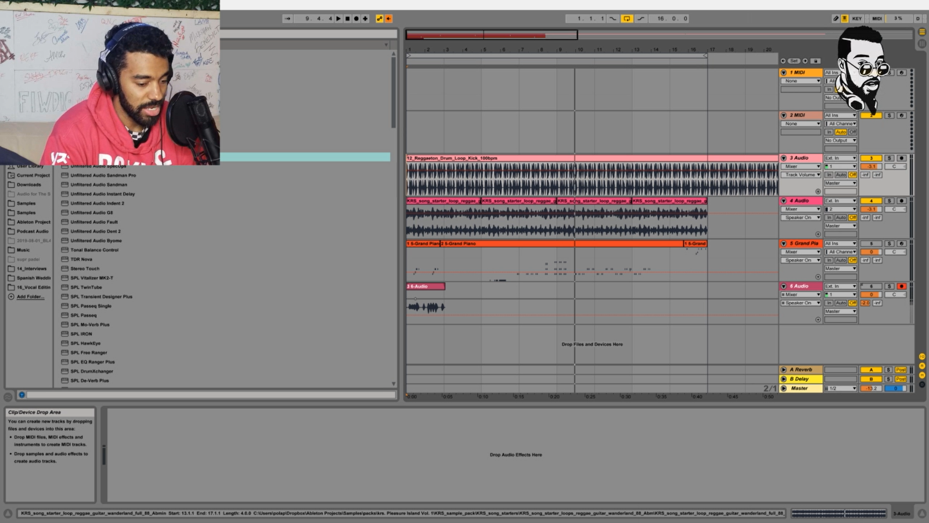
Task: Click Add Folder in the browser places
Action: (x=29, y=296)
